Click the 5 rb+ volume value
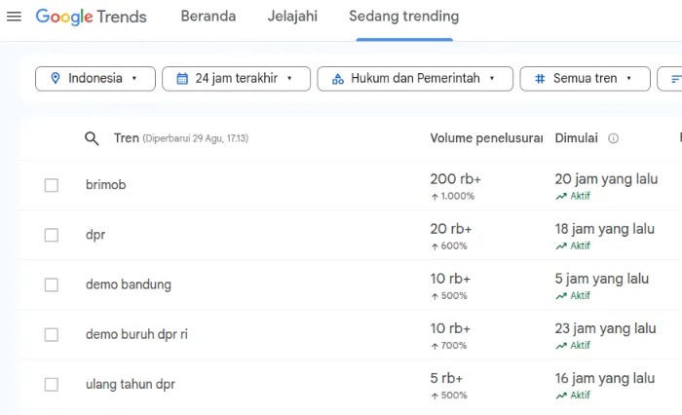The height and width of the screenshot is (415, 682). (x=446, y=378)
